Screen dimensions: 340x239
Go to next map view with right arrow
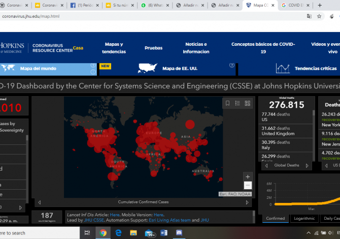pos(247,202)
